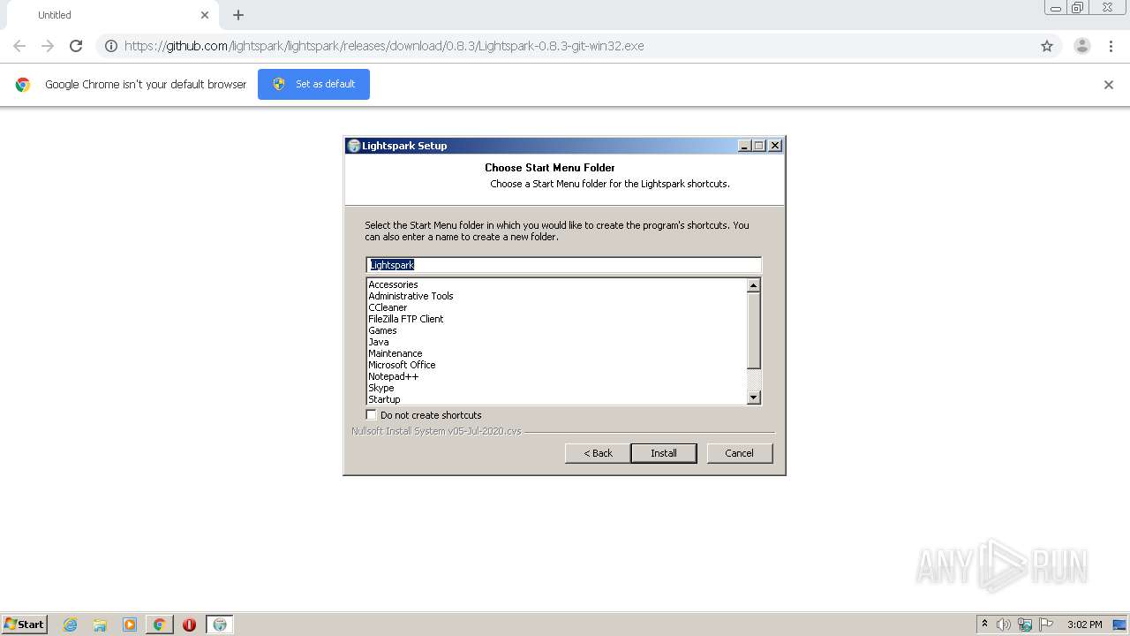Close the Lightspark Setup window
Screen dimensions: 1130x636
(775, 146)
